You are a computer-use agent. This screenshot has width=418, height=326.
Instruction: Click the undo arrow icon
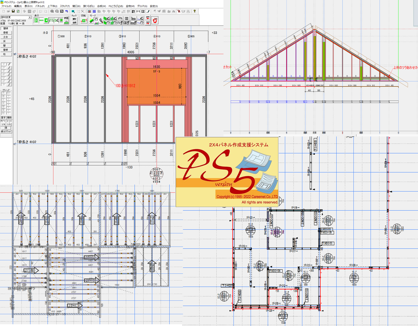click(x=41, y=11)
